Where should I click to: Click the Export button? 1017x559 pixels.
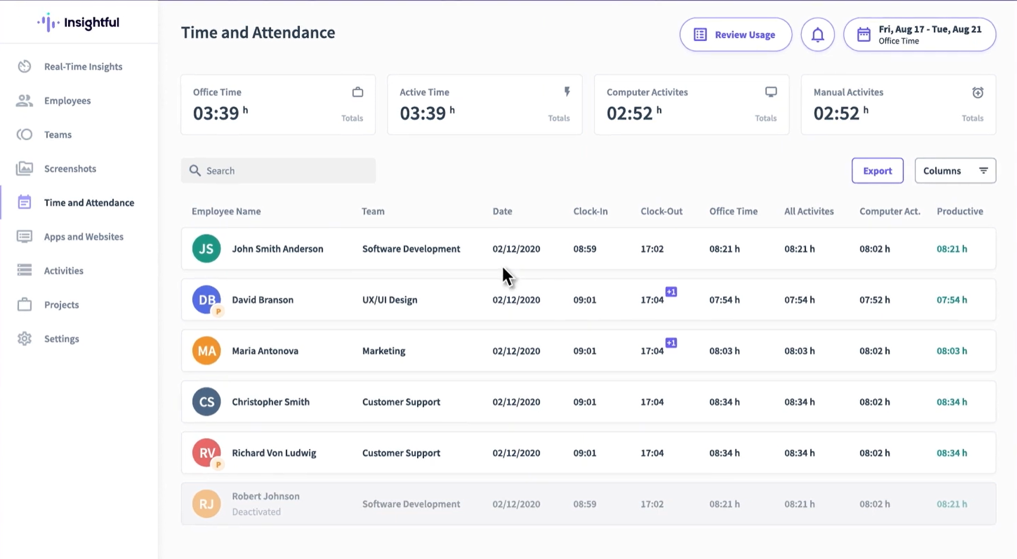877,170
